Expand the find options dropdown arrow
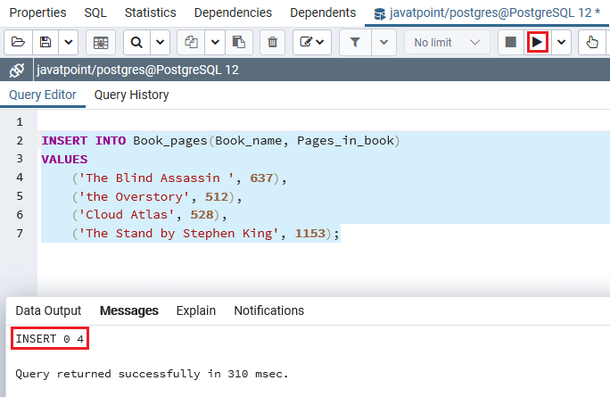This screenshot has width=610, height=397. 160,42
